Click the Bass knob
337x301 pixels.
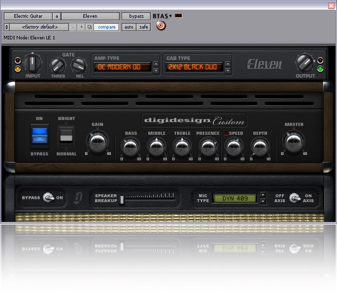tap(131, 146)
